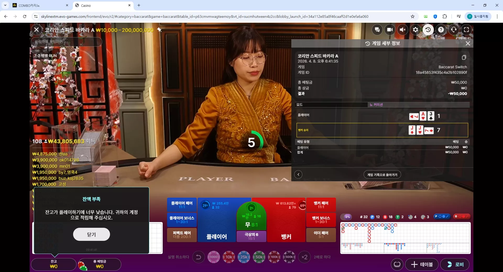This screenshot has height=272, width=503.
Task: Go back with the panel's left chevron
Action: 298,174
